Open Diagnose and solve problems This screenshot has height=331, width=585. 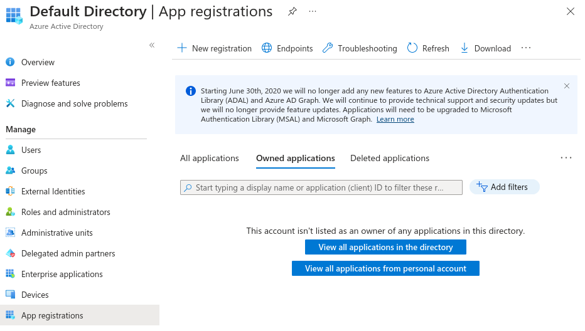[x=73, y=103]
